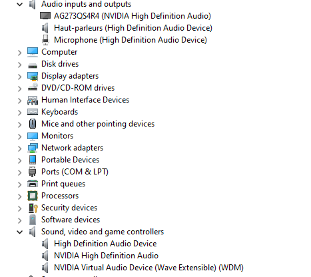
Task: Select Microphone (High Definition Audio Device)
Action: (x=131, y=40)
